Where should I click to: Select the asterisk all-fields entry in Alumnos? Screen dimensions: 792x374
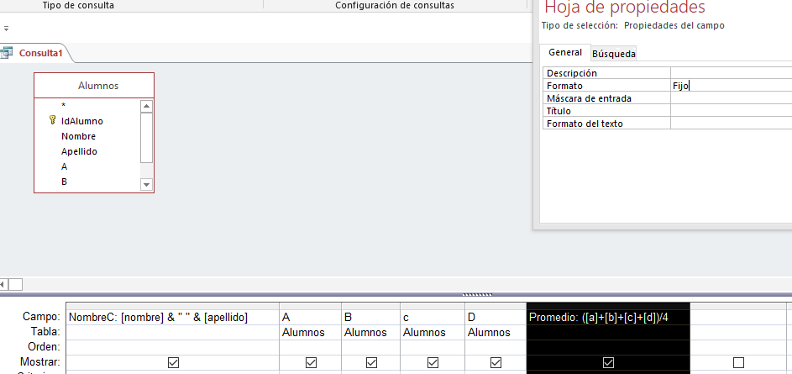click(x=64, y=106)
